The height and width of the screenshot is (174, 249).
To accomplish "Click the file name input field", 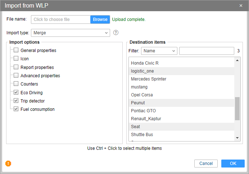I will coord(60,19).
